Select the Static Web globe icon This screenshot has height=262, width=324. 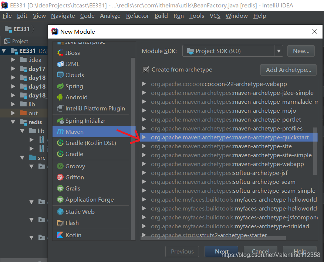click(x=60, y=212)
